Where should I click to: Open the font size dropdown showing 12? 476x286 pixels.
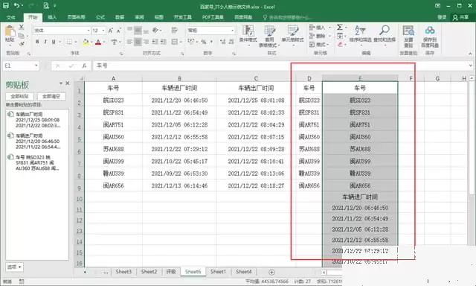pos(103,31)
